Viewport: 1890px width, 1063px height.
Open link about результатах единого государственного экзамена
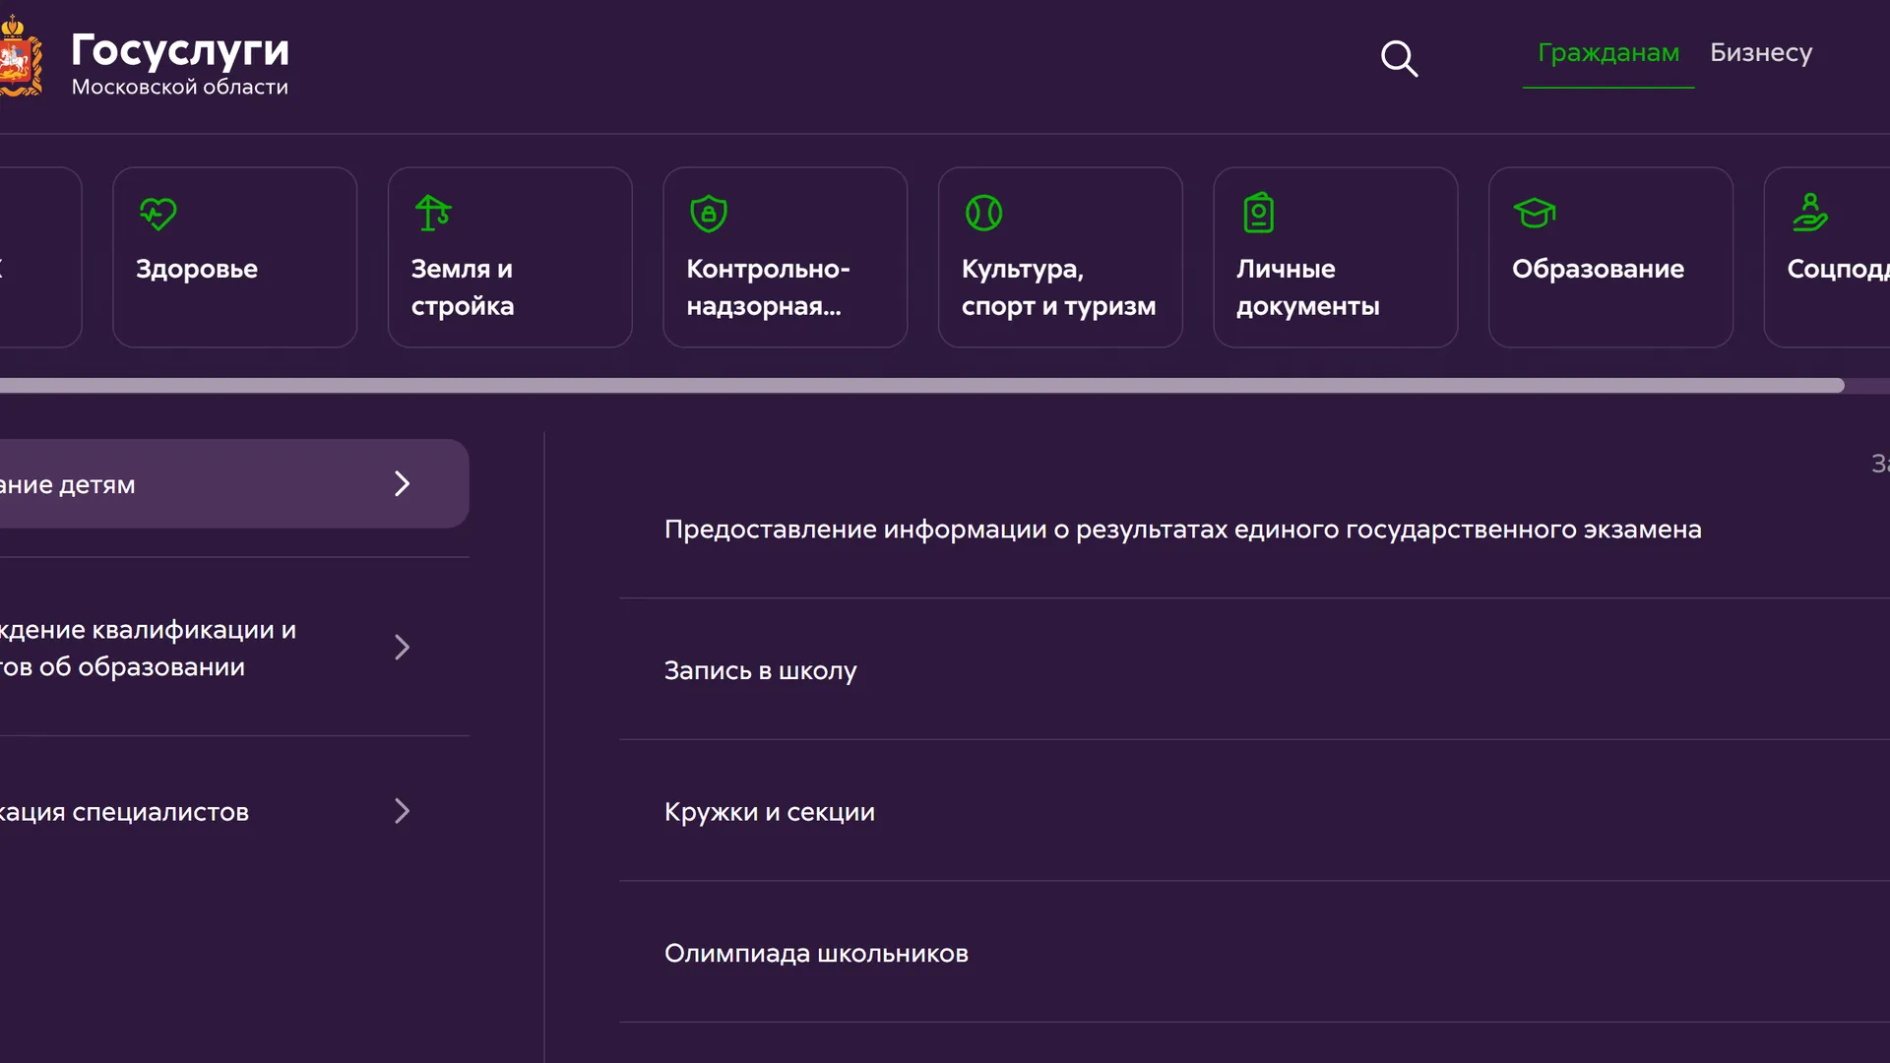1182,530
